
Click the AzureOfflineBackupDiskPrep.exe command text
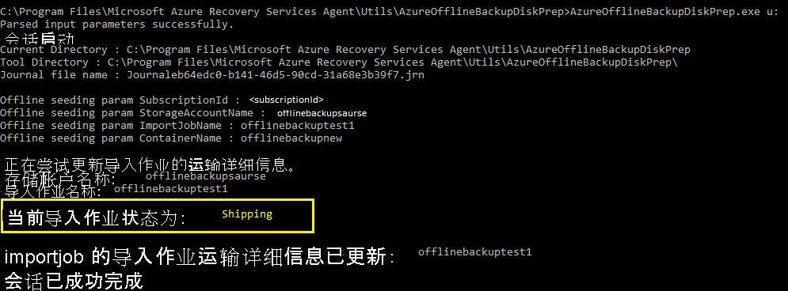[675, 12]
